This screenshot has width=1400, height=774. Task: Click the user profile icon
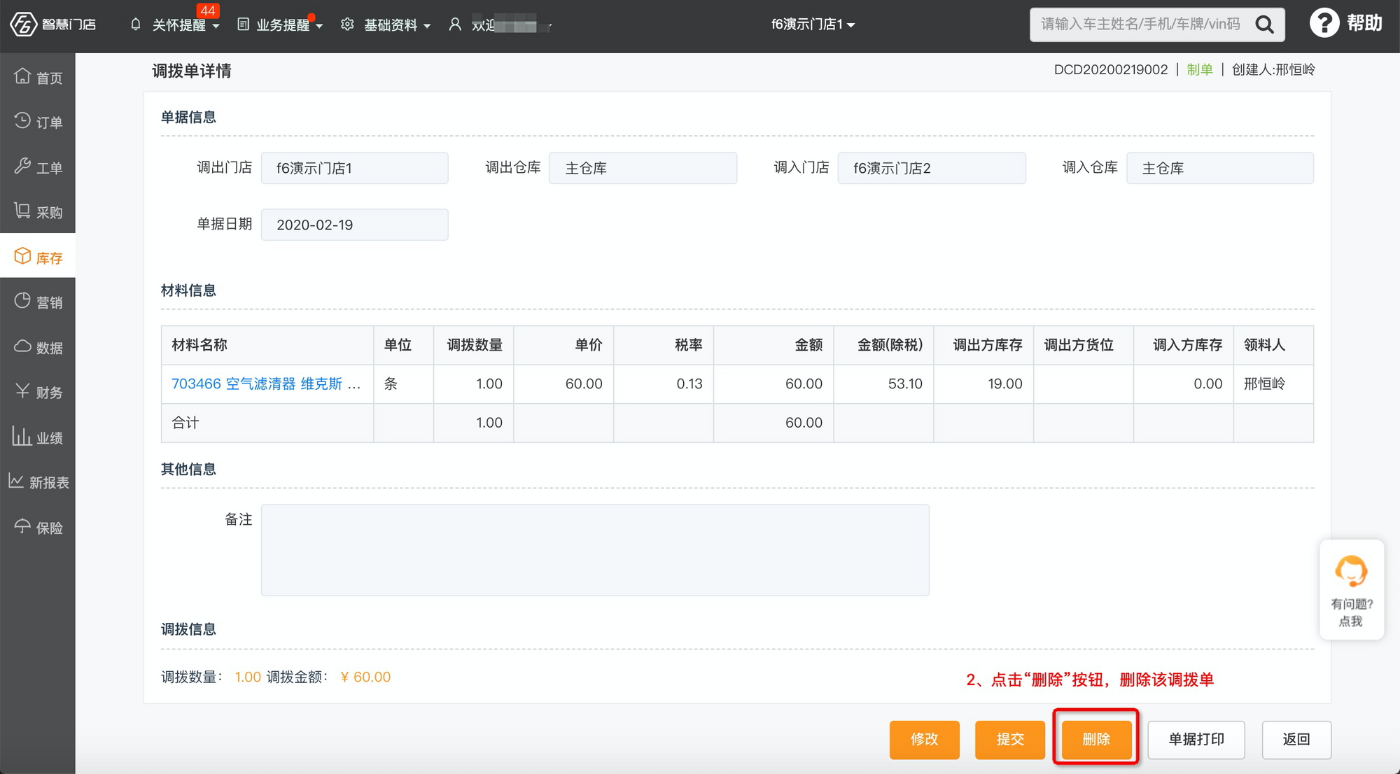click(x=455, y=24)
